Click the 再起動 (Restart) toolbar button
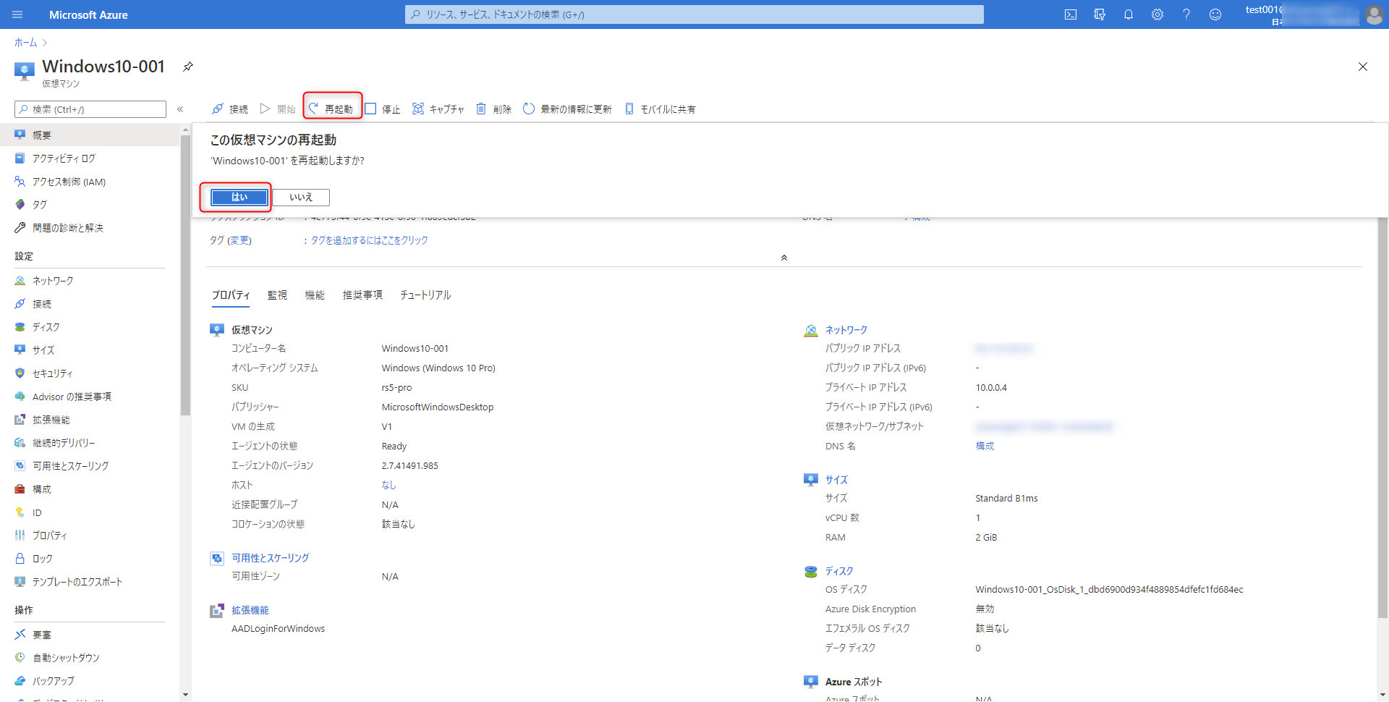Viewport: 1389px width, 702px height. click(331, 109)
